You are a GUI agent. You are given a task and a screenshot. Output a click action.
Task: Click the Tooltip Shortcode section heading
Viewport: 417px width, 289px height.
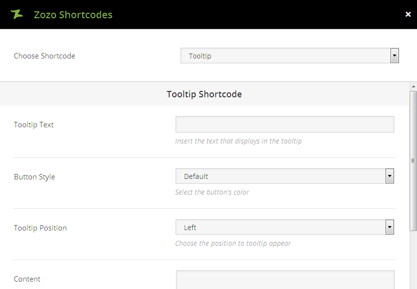(x=204, y=94)
